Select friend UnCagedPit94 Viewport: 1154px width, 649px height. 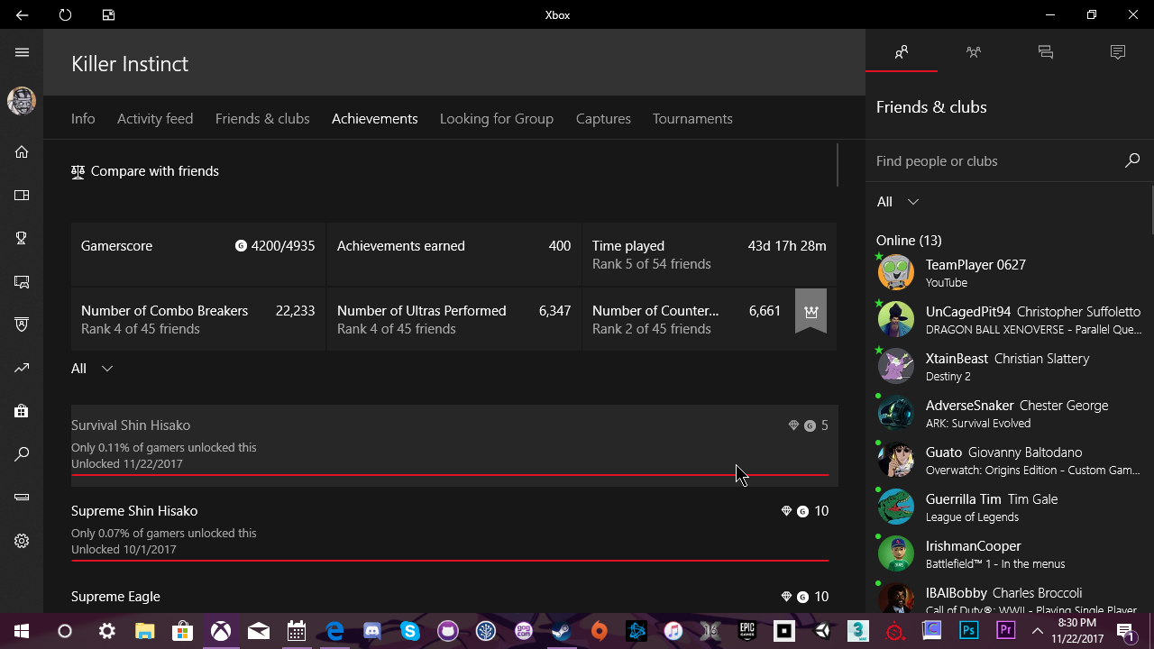(x=1010, y=319)
